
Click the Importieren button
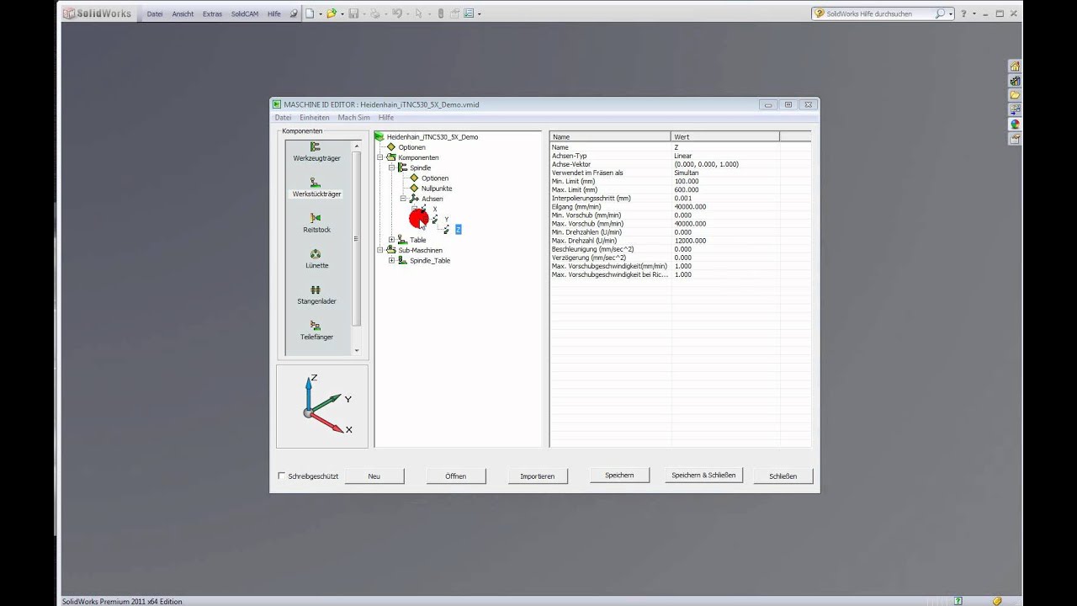pyautogui.click(x=538, y=476)
